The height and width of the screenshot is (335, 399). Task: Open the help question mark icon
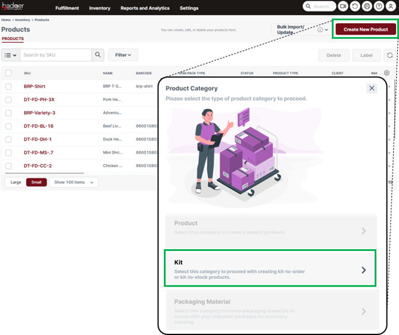pyautogui.click(x=379, y=7)
